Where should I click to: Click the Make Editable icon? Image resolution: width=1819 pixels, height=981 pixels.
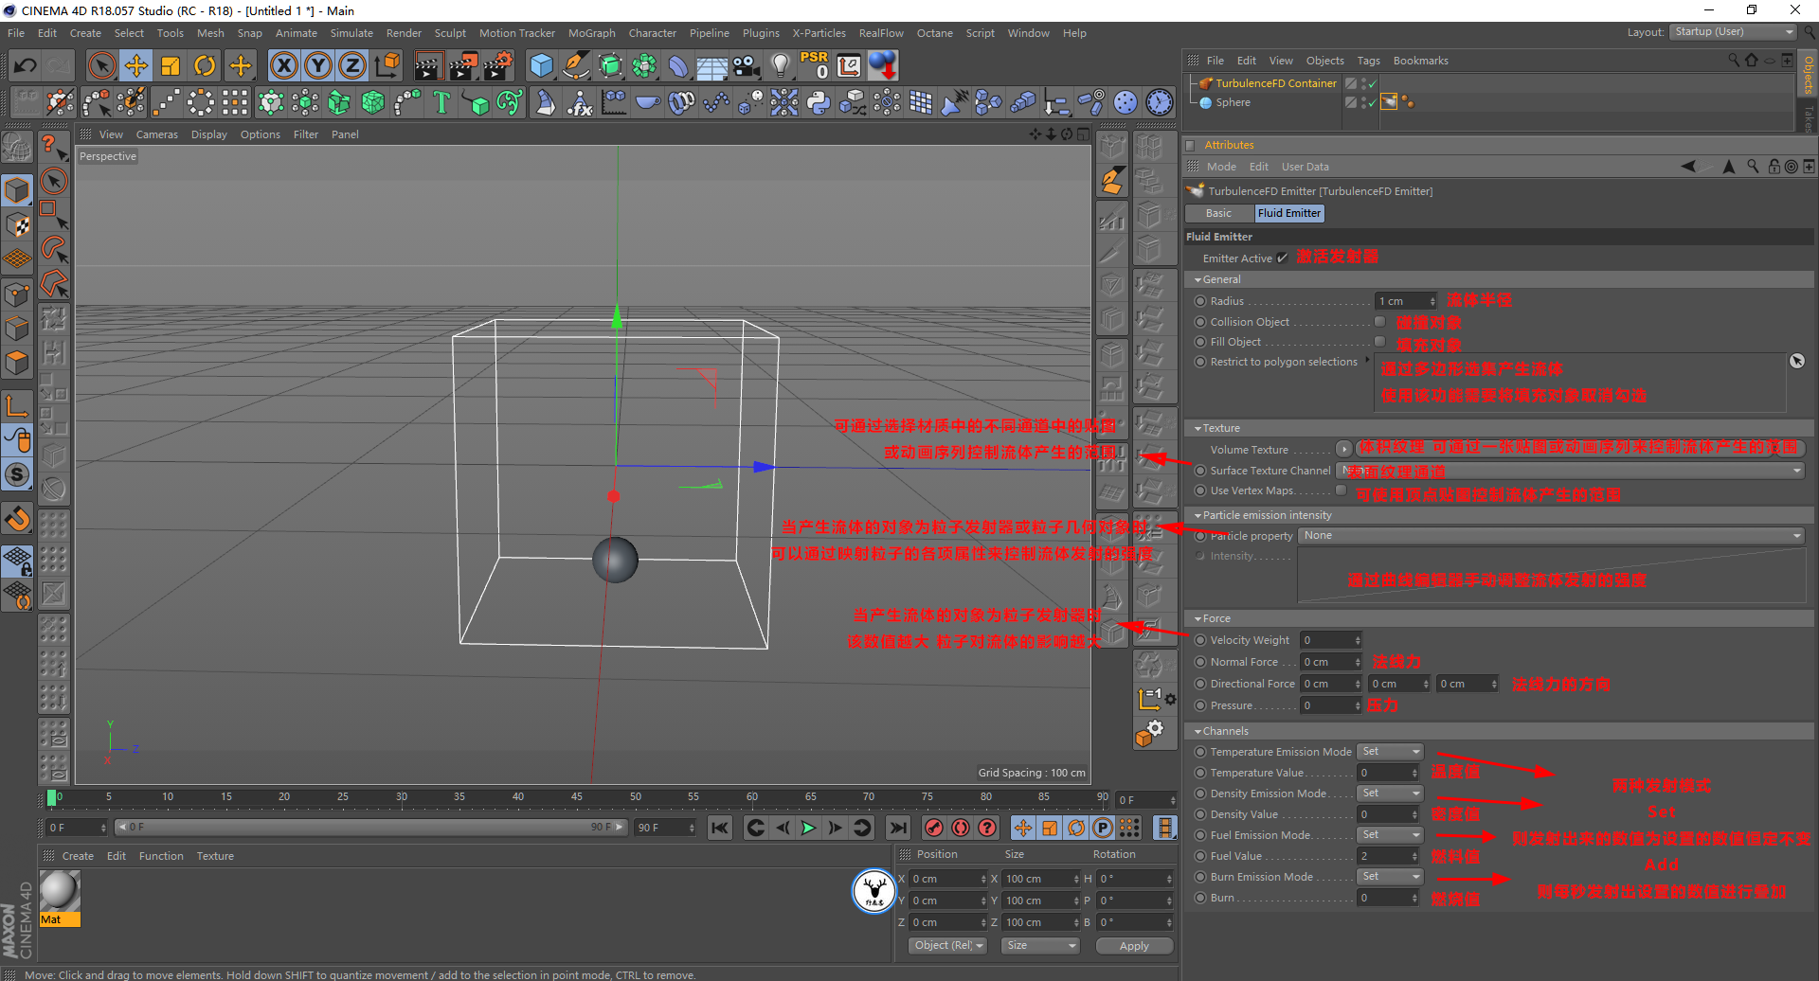click(x=17, y=149)
